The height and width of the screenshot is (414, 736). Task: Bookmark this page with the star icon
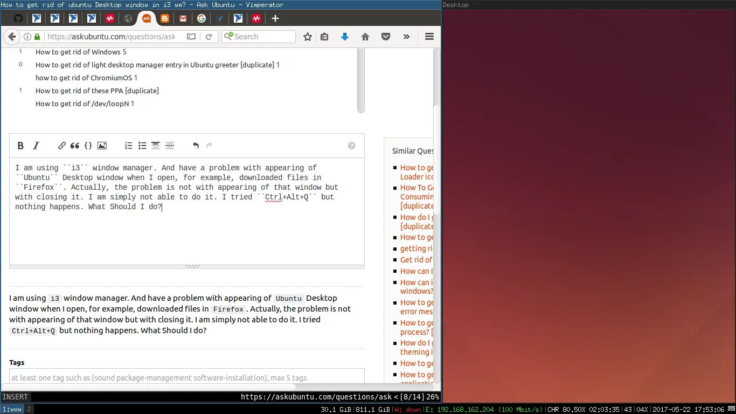click(x=308, y=37)
